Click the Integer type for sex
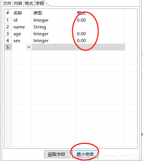The width and height of the screenshot is (143, 161). [x=53, y=41]
